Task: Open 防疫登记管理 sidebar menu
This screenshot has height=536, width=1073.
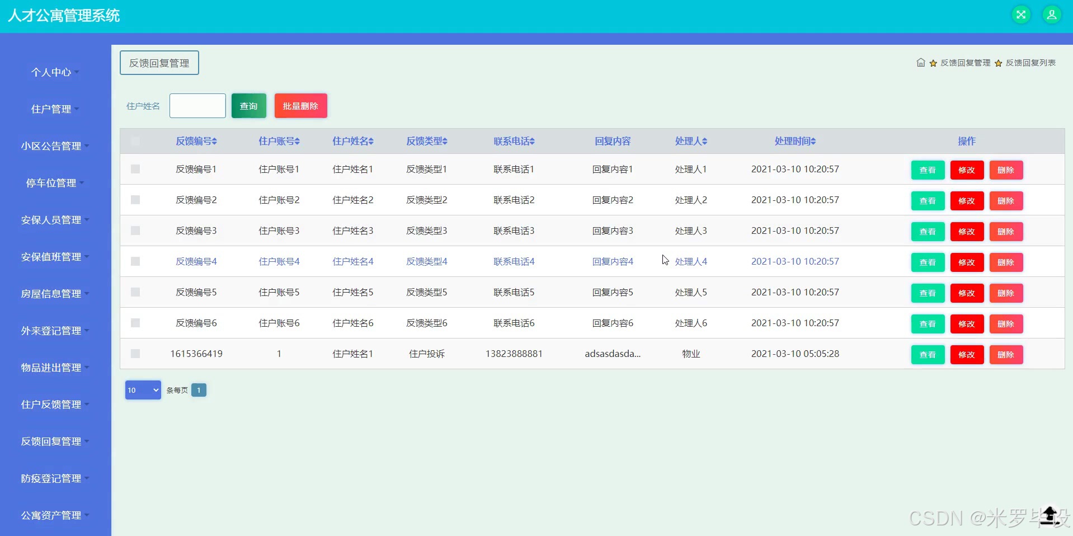Action: [55, 478]
